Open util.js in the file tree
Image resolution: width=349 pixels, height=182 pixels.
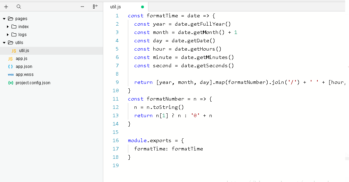(24, 51)
